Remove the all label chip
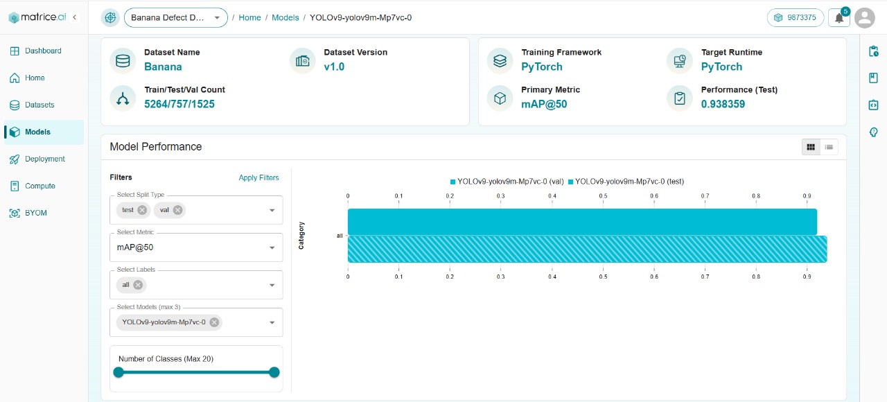The image size is (887, 402). pos(138,285)
